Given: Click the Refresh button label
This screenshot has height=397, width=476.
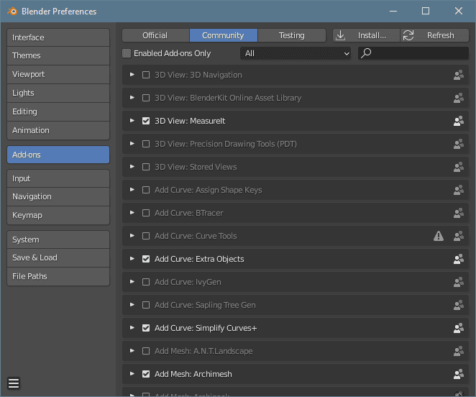Looking at the screenshot, I should tap(441, 35).
